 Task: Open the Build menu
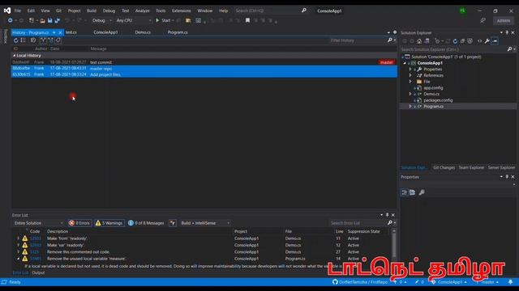[92, 11]
